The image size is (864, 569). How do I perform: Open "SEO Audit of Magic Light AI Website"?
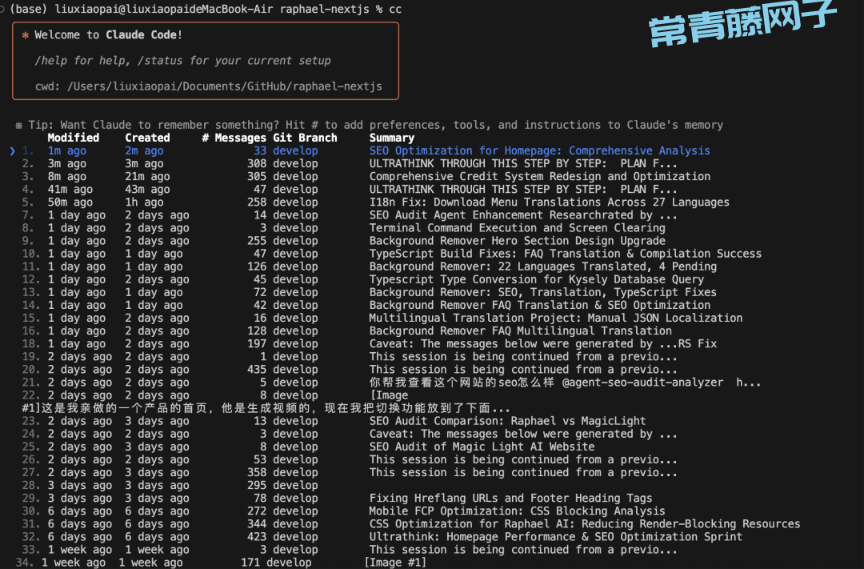coord(308,447)
